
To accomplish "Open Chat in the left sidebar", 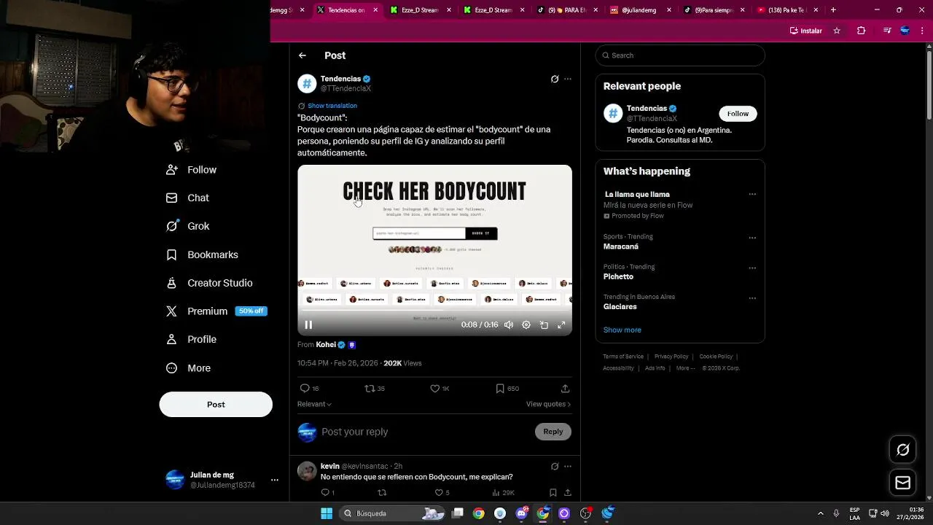I will tap(188, 198).
